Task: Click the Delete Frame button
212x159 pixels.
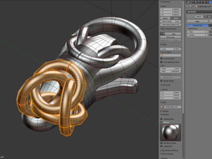Action: (x=165, y=40)
